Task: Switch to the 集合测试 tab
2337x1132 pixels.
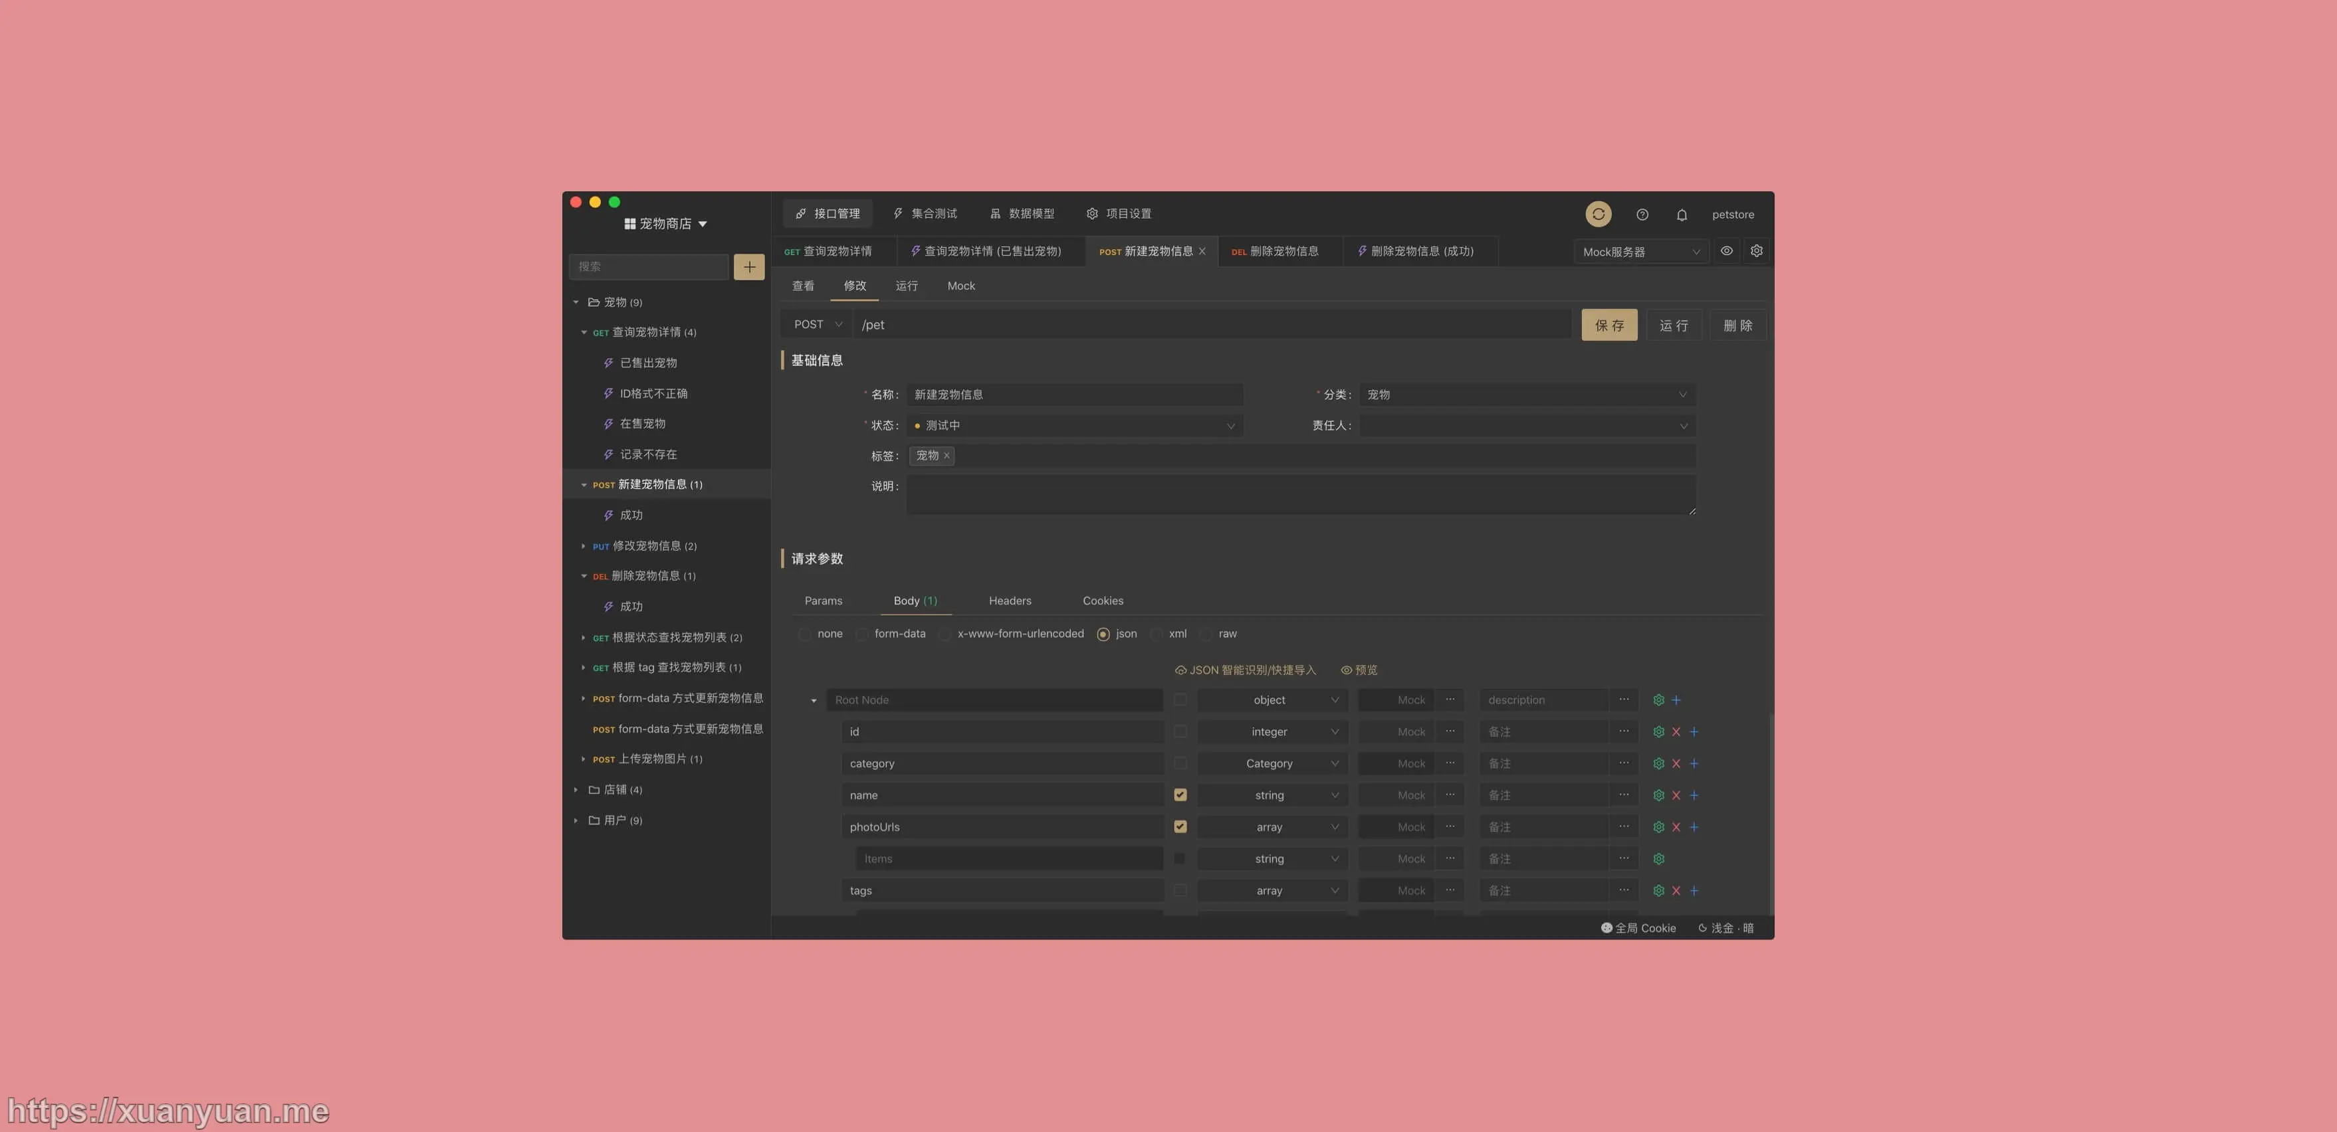Action: (925, 214)
